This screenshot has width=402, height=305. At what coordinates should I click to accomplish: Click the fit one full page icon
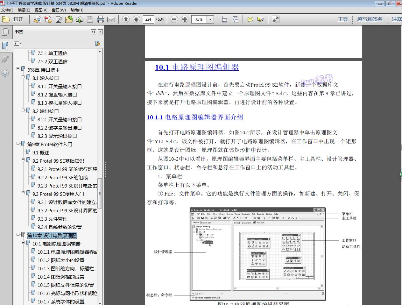pyautogui.click(x=235, y=19)
